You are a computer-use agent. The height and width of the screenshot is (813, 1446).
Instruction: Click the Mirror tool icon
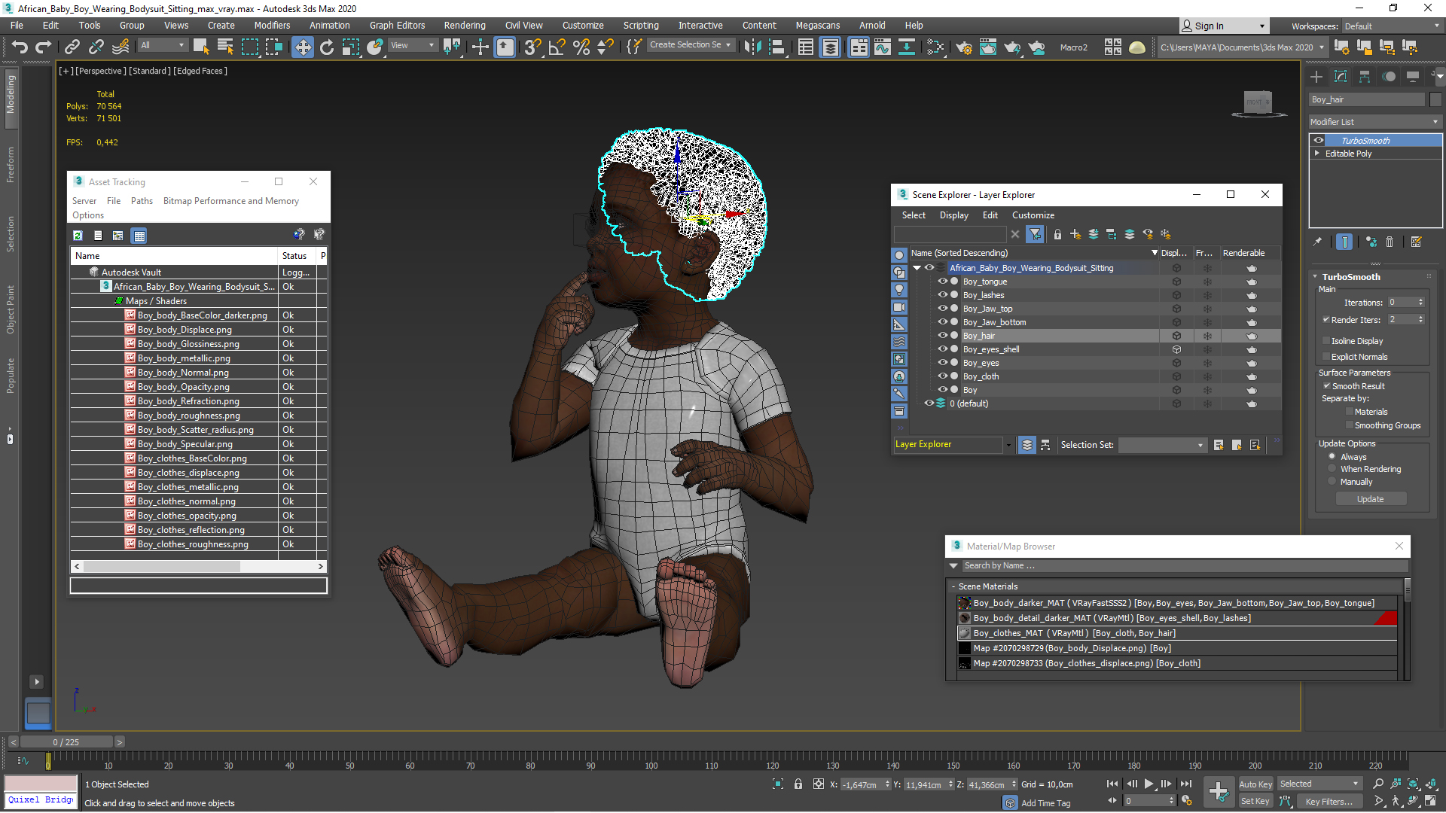pos(752,47)
